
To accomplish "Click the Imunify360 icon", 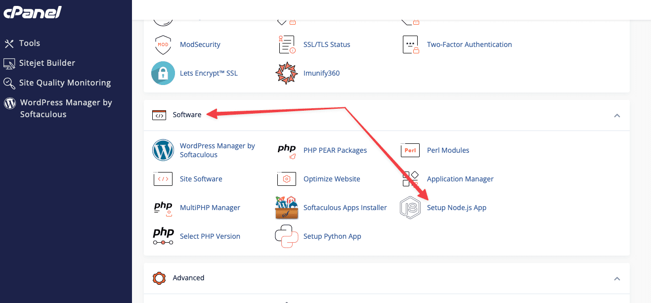I will tap(287, 73).
